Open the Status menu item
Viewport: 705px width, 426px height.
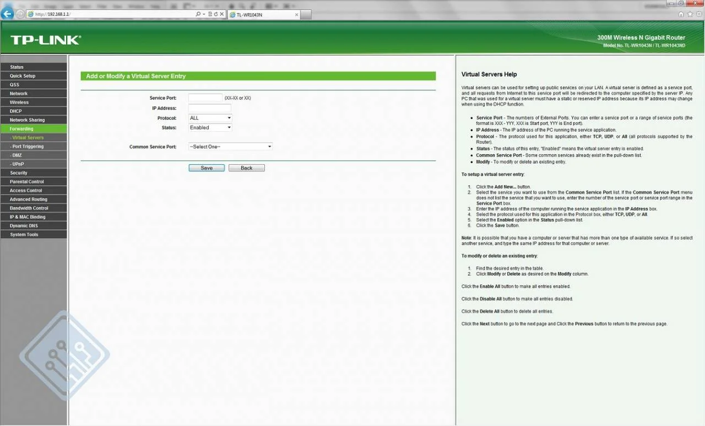coord(34,67)
